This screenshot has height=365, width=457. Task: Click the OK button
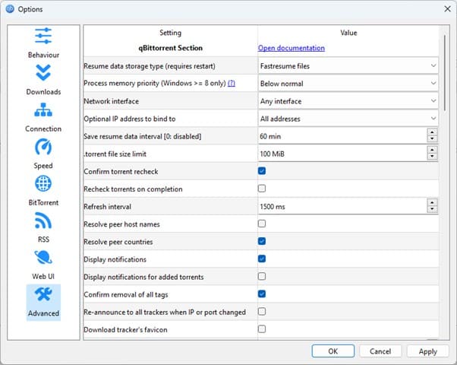coord(333,351)
